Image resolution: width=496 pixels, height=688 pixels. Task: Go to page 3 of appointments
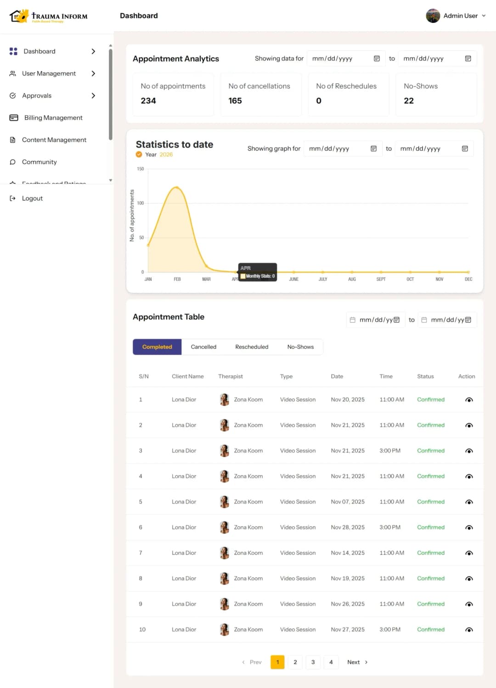[313, 662]
